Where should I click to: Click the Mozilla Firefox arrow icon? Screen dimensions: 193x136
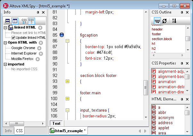(38, 59)
